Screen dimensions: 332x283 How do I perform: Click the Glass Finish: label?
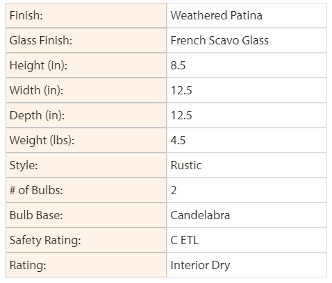pos(41,40)
